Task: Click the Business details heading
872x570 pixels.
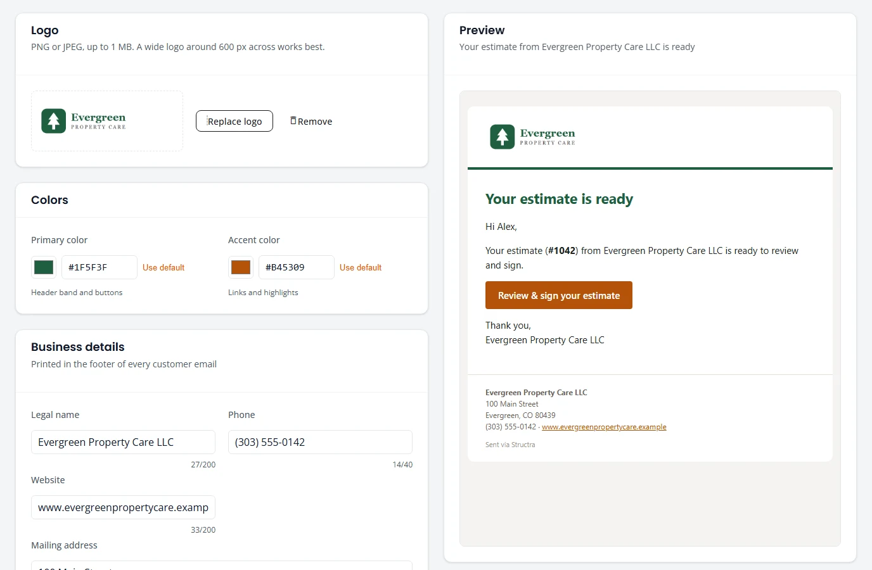Action: pos(77,347)
